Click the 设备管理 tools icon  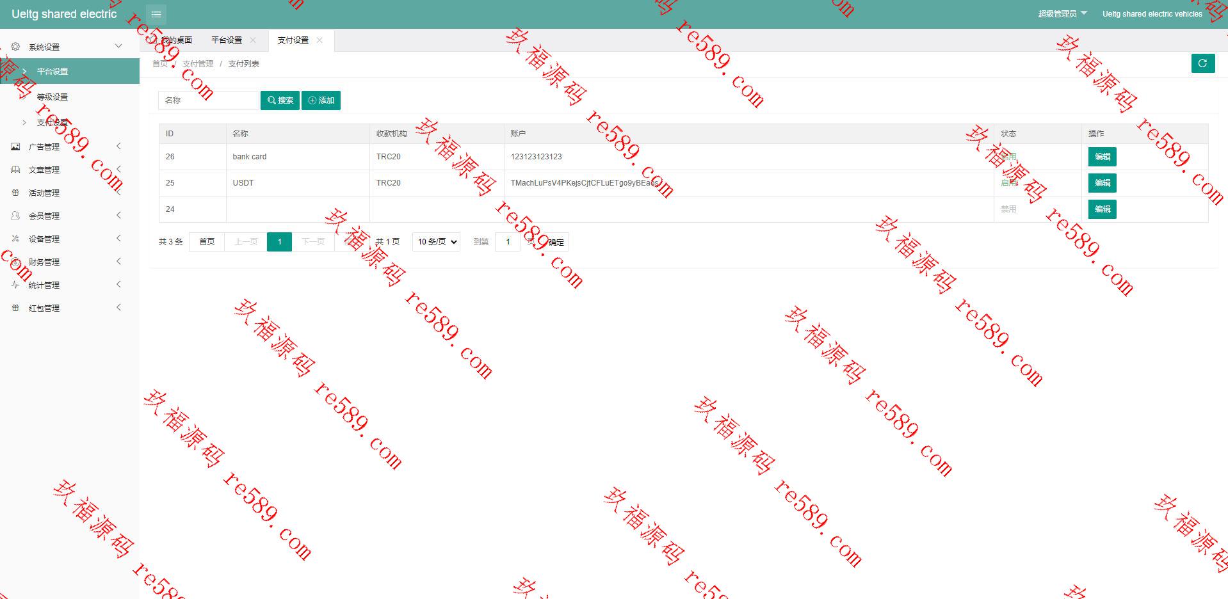pos(15,239)
